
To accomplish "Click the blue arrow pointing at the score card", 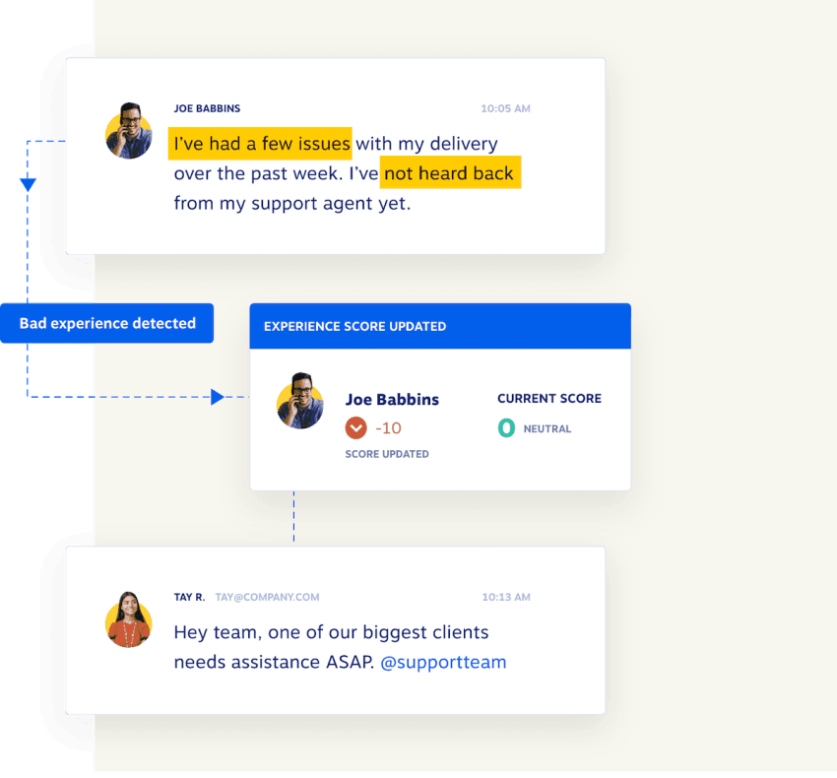I will pyautogui.click(x=217, y=397).
